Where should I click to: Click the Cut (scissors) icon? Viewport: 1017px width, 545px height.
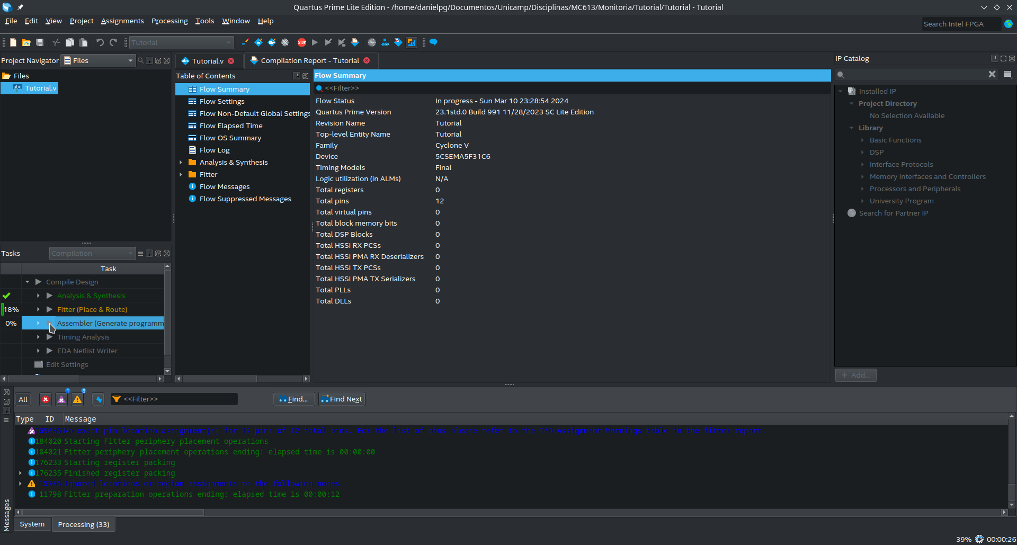[x=56, y=42]
